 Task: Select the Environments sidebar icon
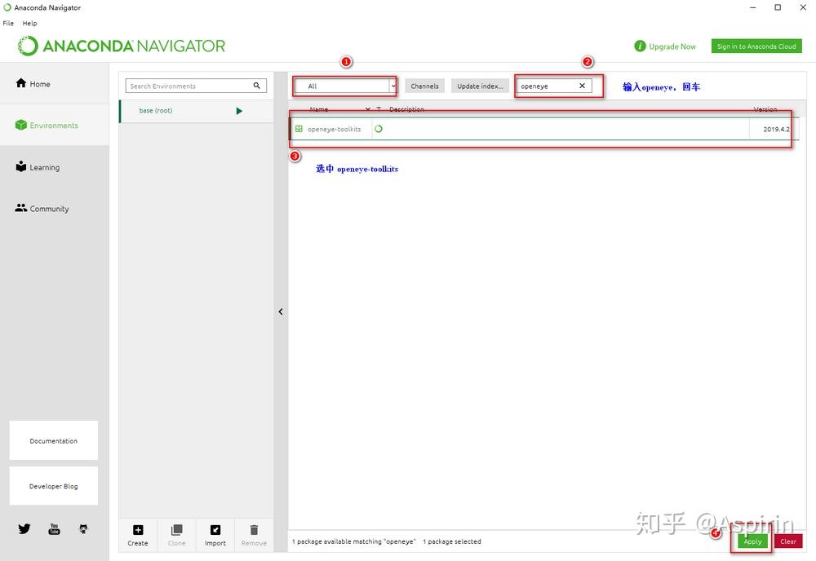coord(20,125)
